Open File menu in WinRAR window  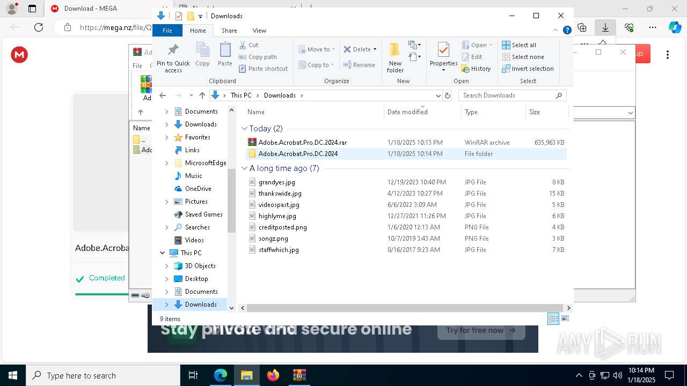137,66
